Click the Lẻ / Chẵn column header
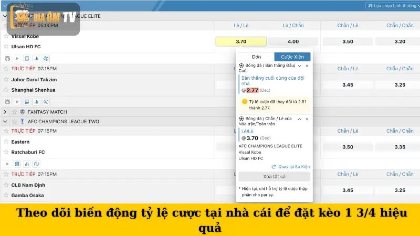Image resolution: width=420 pixels, height=236 pixels. [293, 25]
